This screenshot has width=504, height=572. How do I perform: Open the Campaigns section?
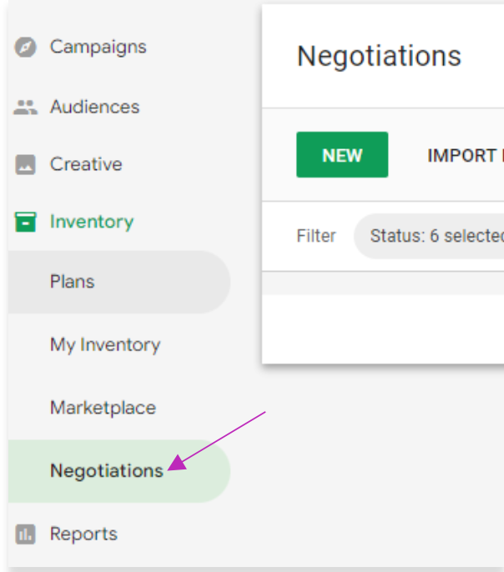(98, 47)
